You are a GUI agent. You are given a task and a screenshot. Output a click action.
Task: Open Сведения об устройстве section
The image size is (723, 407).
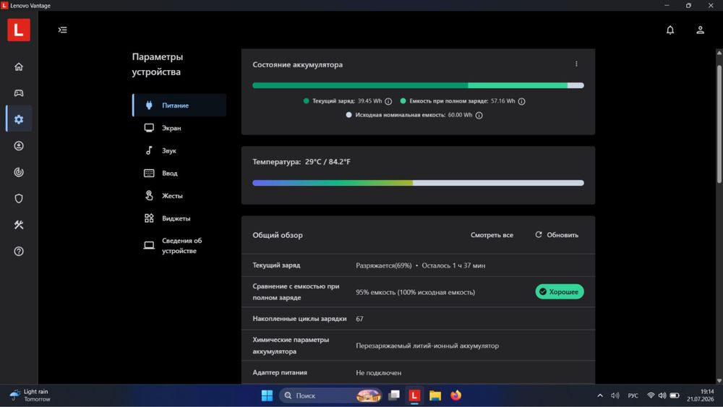tap(179, 246)
